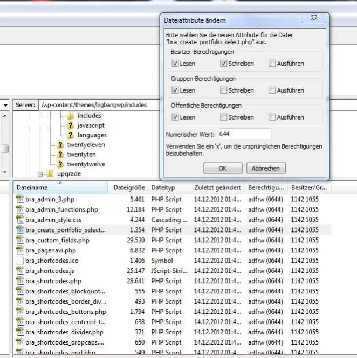
Task: Open the dropdown left of Server label
Action: (x=5, y=105)
